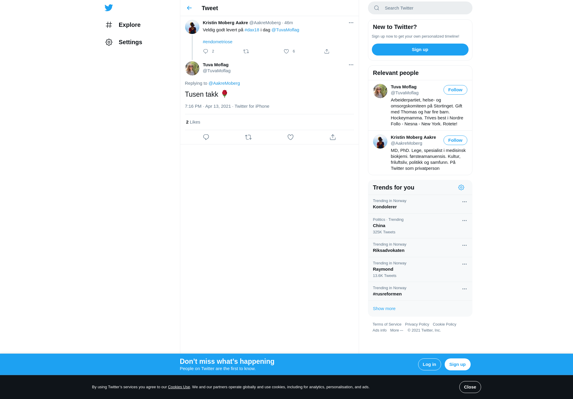Click the Search Twitter field
The width and height of the screenshot is (573, 399).
[x=420, y=8]
